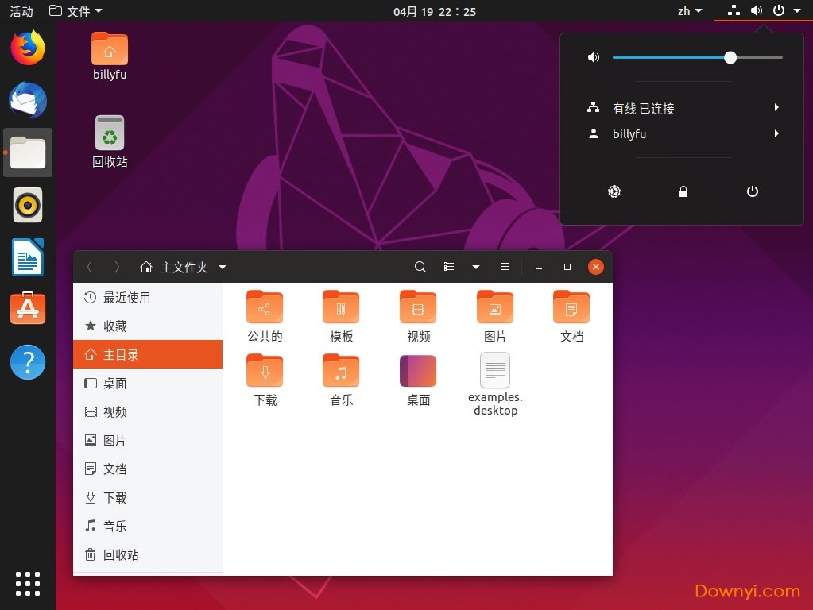The width and height of the screenshot is (813, 610).
Task: Open the hamburger menu in Files
Action: pyautogui.click(x=504, y=267)
